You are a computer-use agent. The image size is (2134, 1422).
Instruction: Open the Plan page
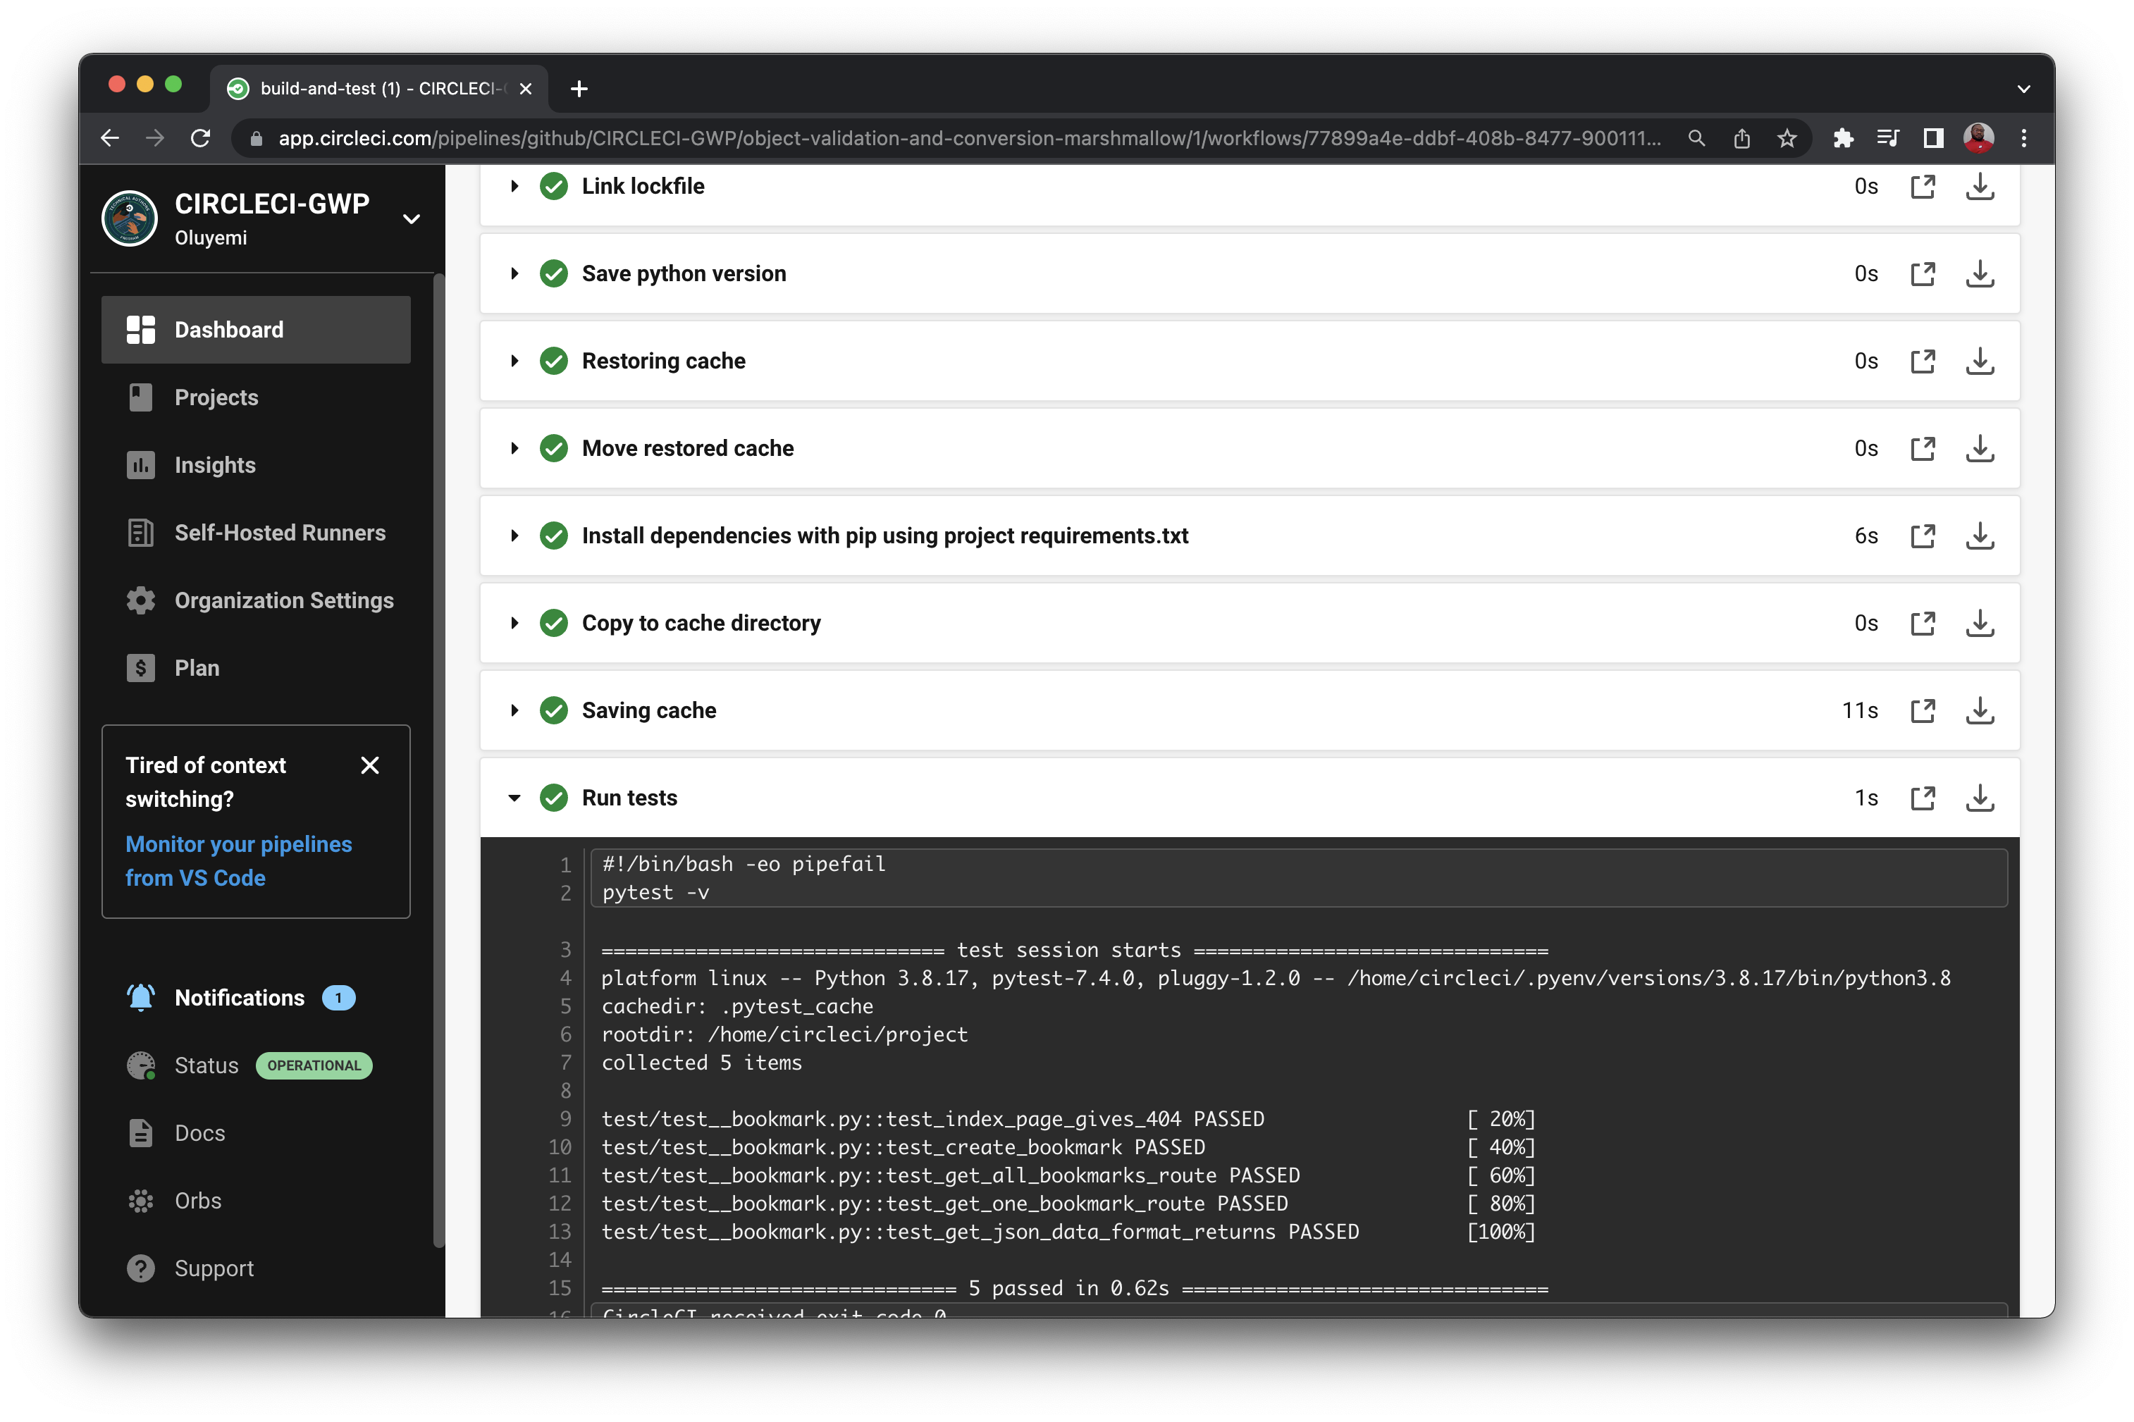coord(196,667)
